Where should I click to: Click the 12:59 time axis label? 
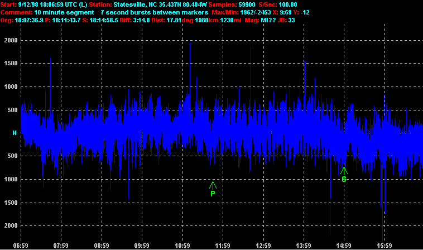pyautogui.click(x=263, y=246)
